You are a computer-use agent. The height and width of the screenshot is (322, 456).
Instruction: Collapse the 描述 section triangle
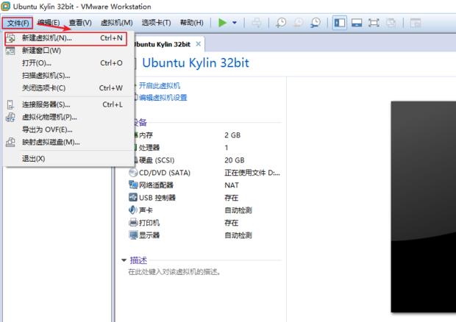coord(124,260)
